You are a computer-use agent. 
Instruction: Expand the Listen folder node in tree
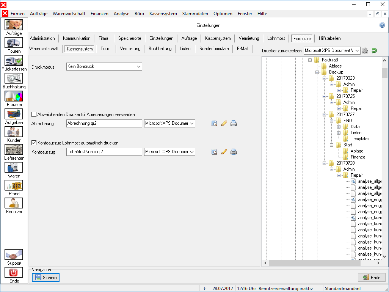(339, 133)
